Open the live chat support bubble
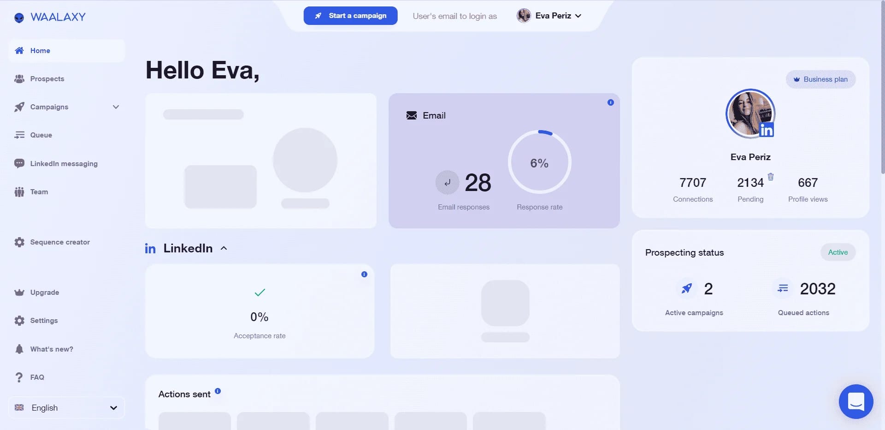This screenshot has width=885, height=430. 856,401
